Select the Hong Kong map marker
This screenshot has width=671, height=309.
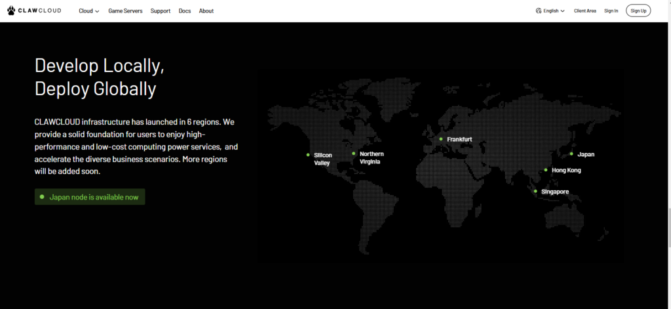546,170
